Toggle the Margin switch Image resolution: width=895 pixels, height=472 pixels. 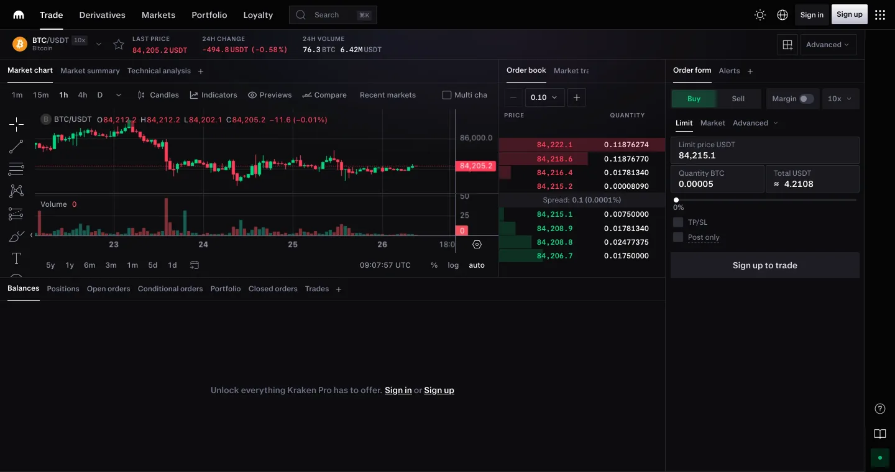806,99
